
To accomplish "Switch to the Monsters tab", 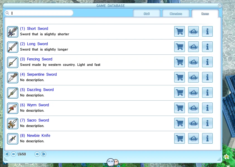I will (x=176, y=14).
